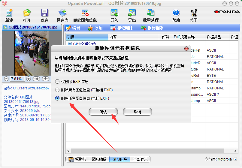Click the 导入 (Import) icon

click(x=114, y=13)
